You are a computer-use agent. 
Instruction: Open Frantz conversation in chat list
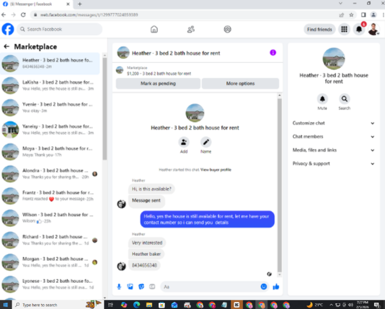[x=50, y=196]
